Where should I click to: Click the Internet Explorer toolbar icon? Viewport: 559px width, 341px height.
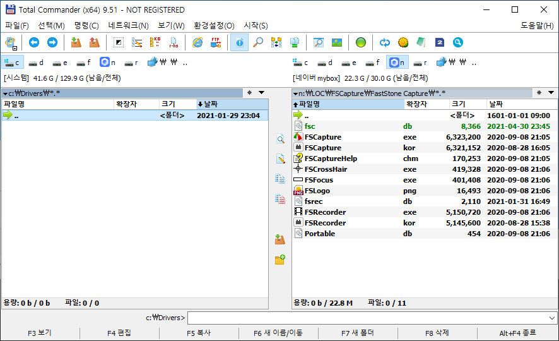point(197,43)
